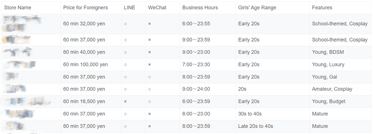373x134 pixels.
Task: Click the Store Name column header
Action: pyautogui.click(x=17, y=8)
